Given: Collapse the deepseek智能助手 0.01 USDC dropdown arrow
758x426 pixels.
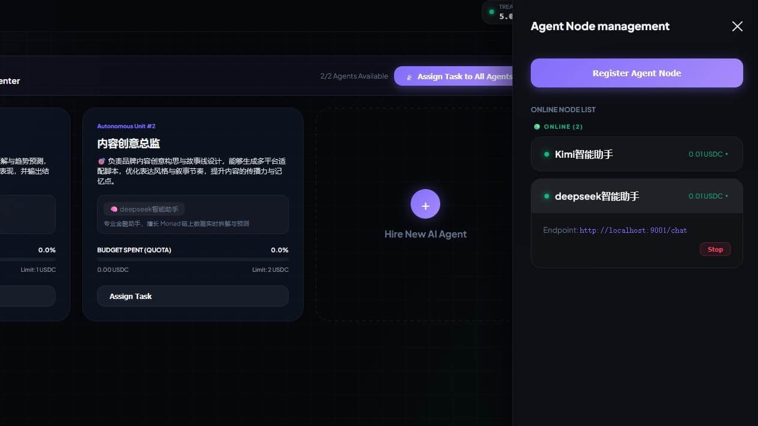Looking at the screenshot, I should (727, 196).
